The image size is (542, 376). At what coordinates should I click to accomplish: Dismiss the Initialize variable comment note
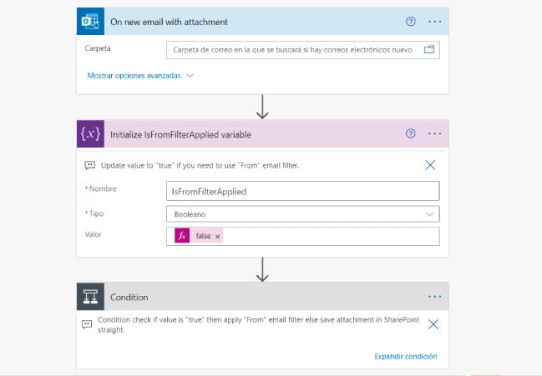click(x=430, y=165)
